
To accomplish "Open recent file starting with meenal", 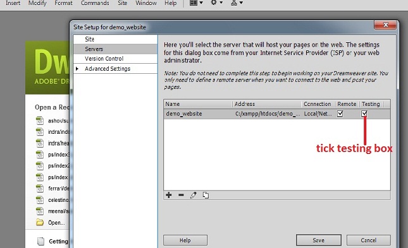I will (59, 211).
